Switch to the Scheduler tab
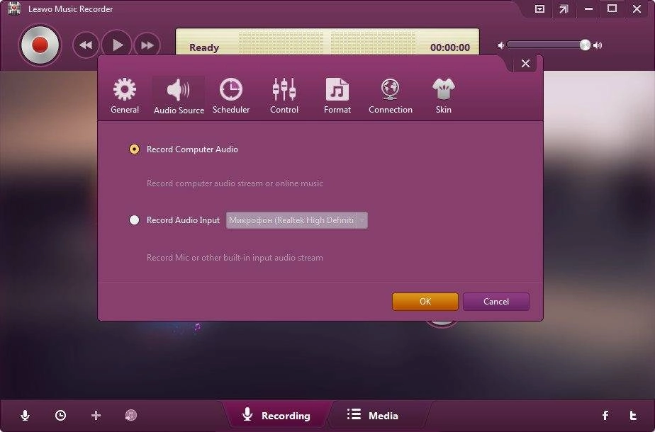Viewport: 655px width, 432px height. pyautogui.click(x=231, y=96)
